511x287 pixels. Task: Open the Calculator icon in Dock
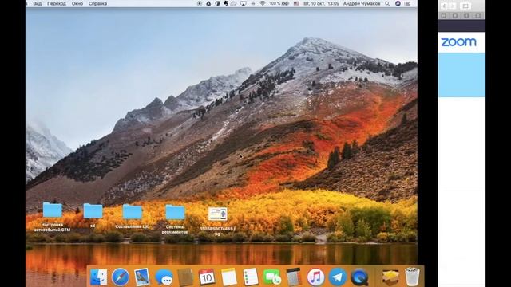294,277
